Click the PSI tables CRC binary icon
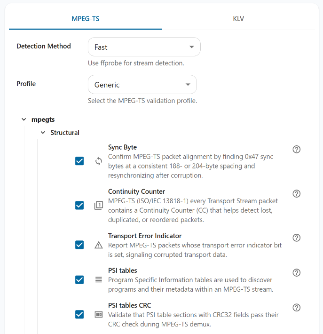The height and width of the screenshot is (334, 323). point(98,314)
